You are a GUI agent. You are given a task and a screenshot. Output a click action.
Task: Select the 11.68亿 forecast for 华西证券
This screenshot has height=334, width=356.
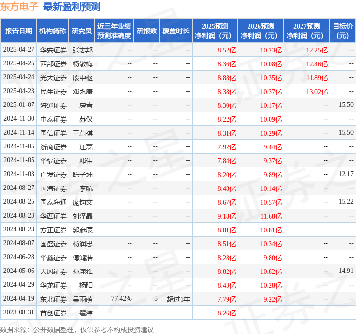(271, 216)
